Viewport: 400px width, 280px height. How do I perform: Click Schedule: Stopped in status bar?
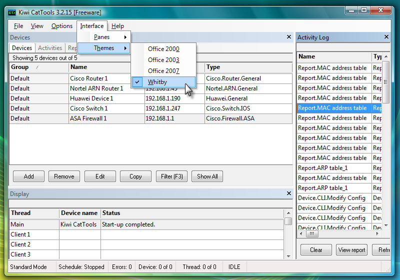(x=81, y=267)
